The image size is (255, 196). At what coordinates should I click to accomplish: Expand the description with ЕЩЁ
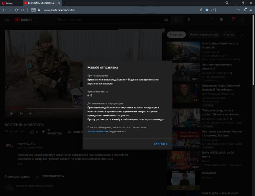pyautogui.click(x=20, y=164)
